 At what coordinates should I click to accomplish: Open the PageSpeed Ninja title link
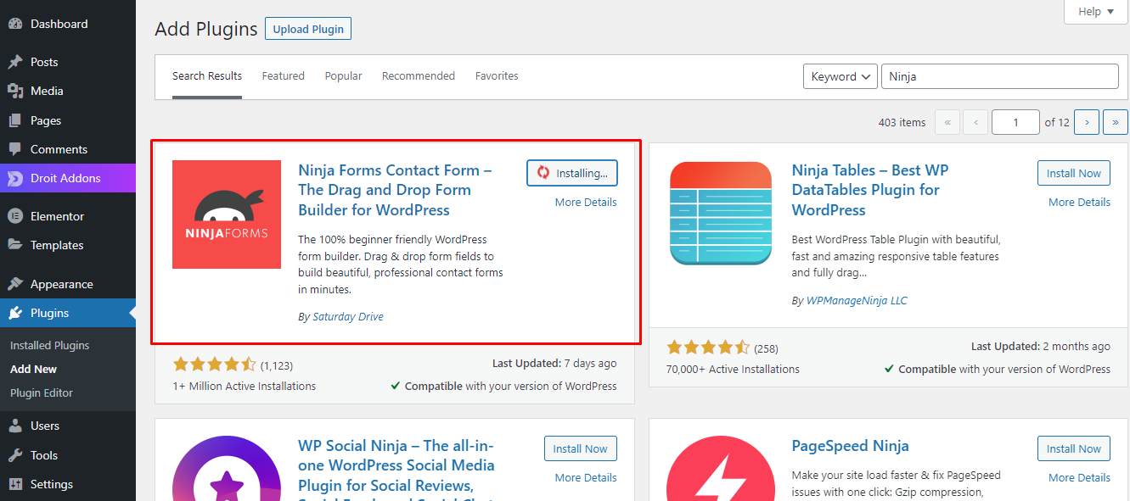[851, 446]
